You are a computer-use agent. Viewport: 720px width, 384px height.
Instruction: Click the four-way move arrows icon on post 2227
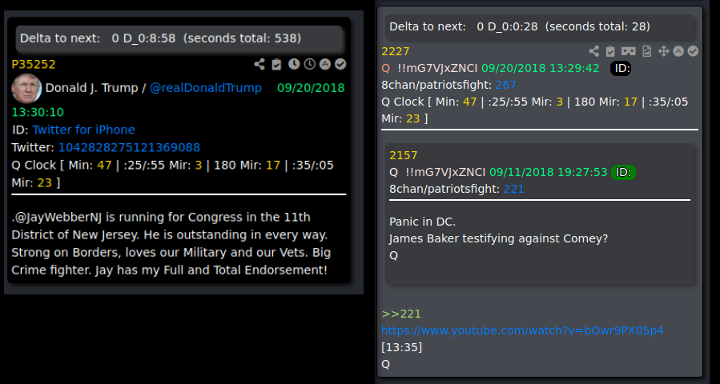tap(663, 51)
